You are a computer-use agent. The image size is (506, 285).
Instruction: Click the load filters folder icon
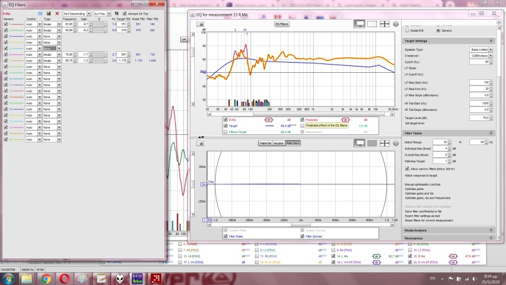point(40,13)
